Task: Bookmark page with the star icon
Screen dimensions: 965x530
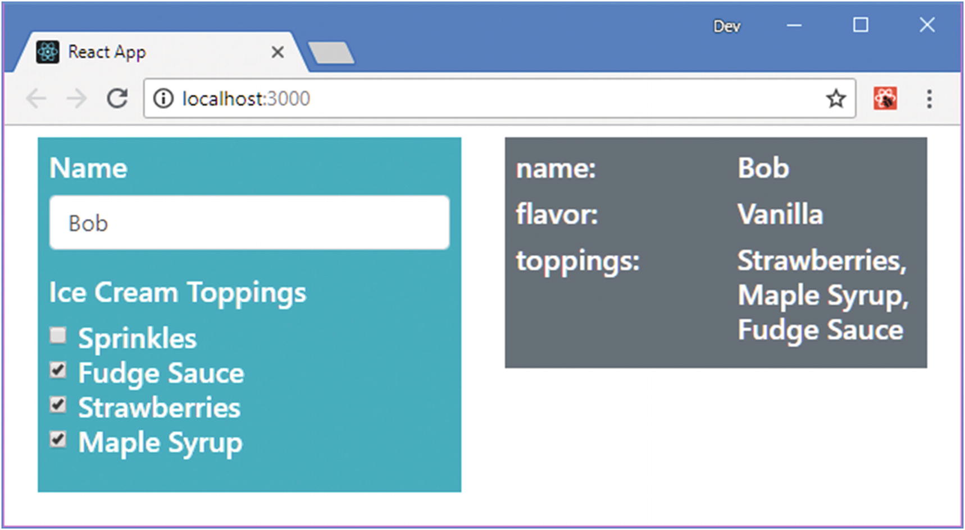Action: click(x=835, y=99)
